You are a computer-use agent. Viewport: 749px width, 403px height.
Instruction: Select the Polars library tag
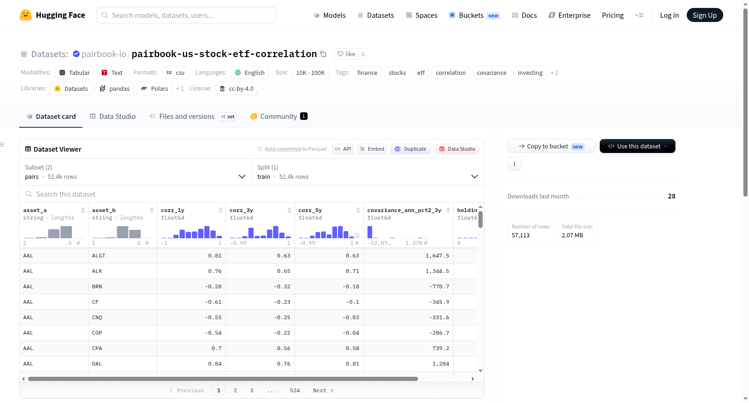click(x=154, y=88)
